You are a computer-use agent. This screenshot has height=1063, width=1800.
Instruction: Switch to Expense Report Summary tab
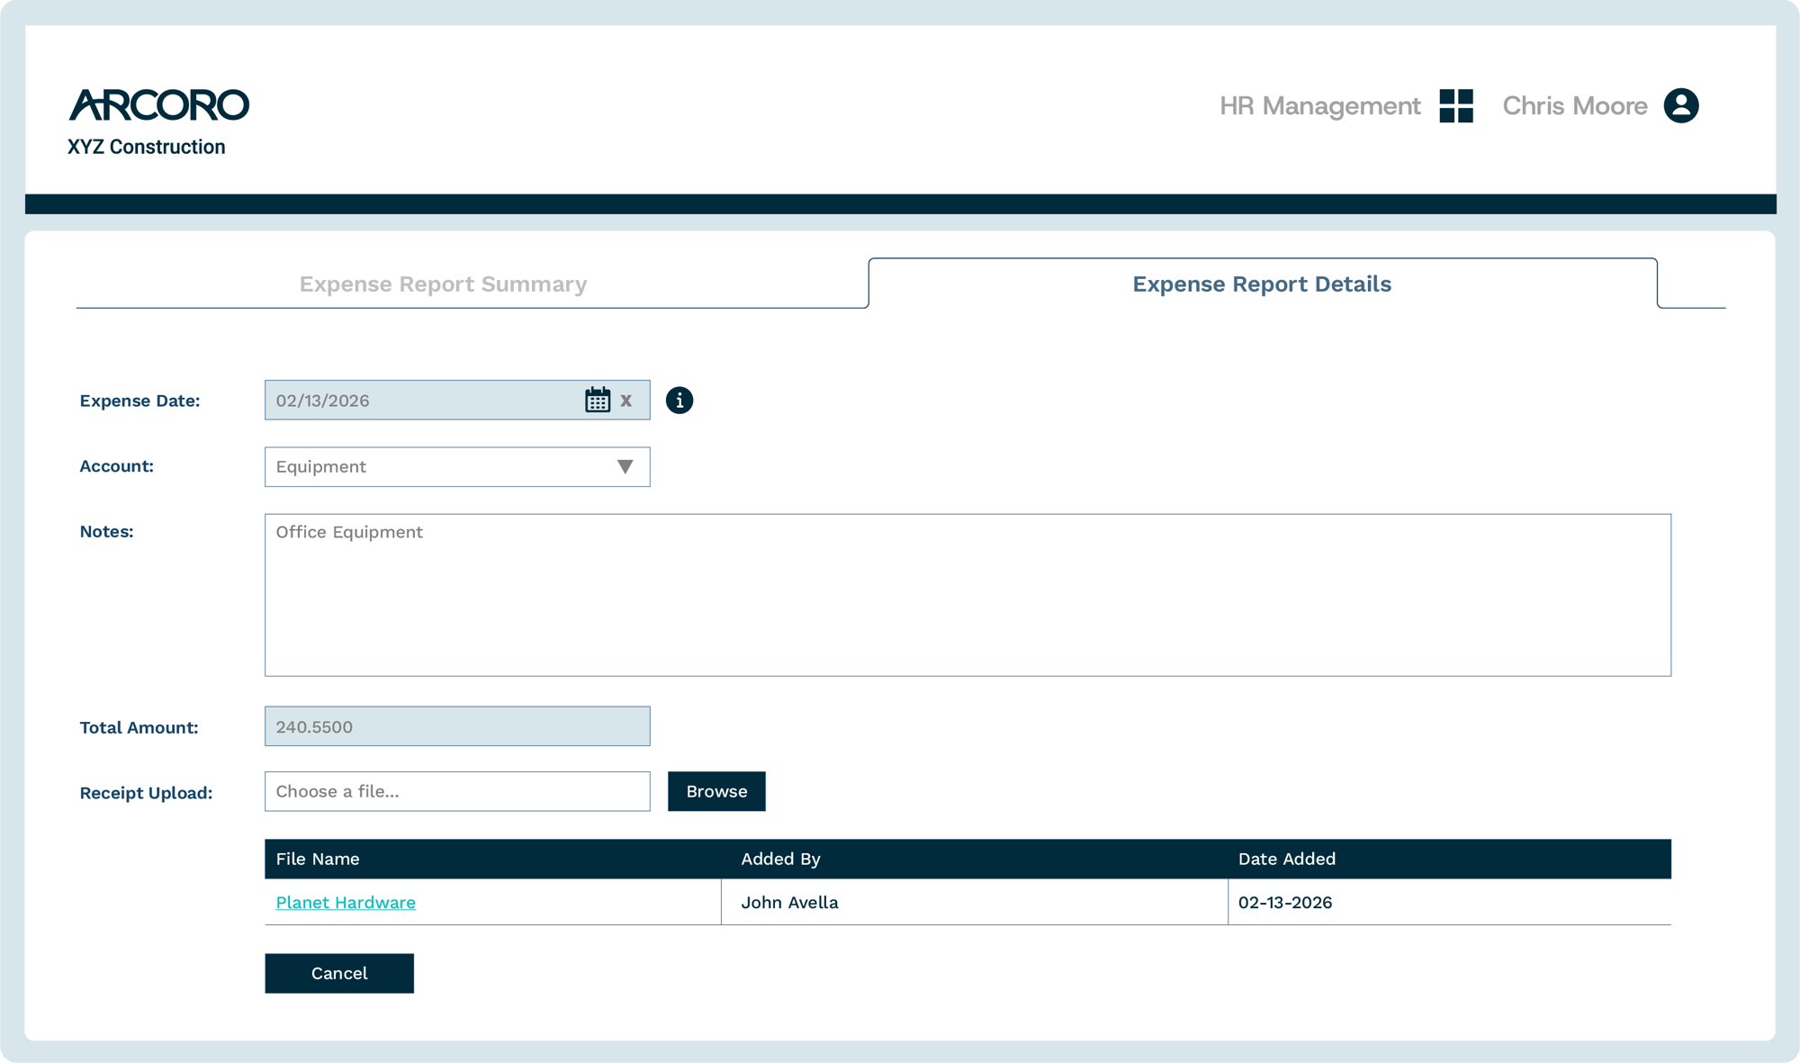443,284
